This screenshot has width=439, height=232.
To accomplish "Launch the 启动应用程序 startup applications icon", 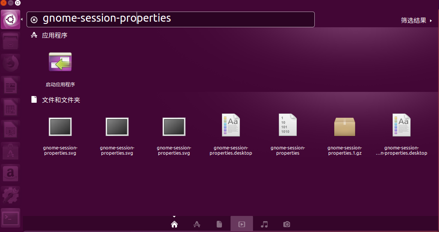I will point(60,62).
